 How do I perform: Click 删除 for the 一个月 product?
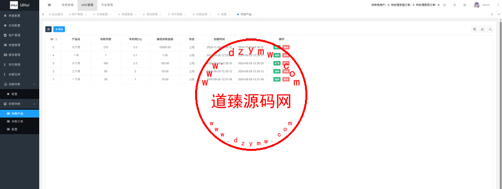[x=286, y=79]
